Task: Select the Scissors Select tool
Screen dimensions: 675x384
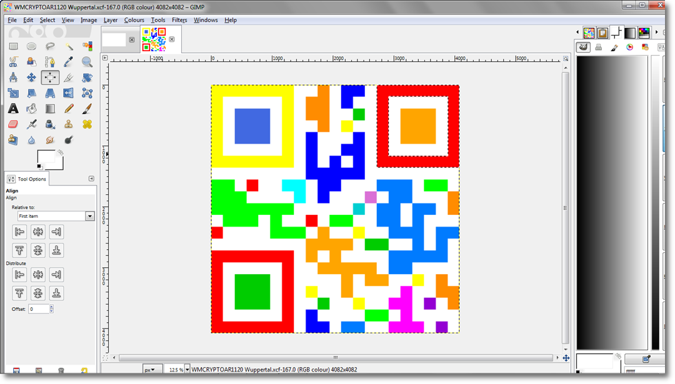Action: (x=13, y=62)
